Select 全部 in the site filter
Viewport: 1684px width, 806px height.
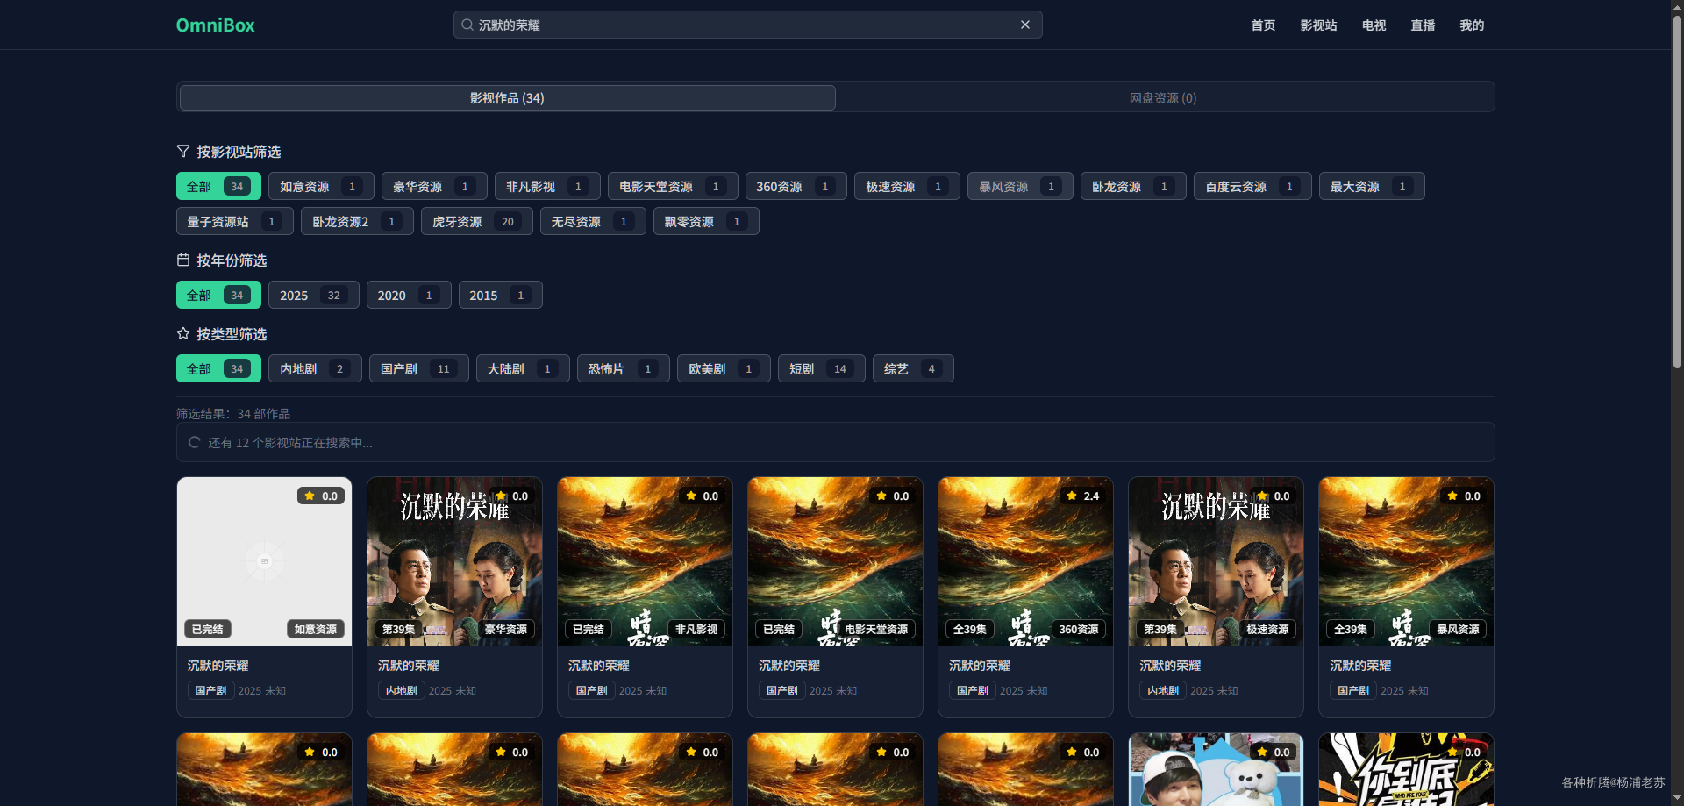click(x=218, y=186)
